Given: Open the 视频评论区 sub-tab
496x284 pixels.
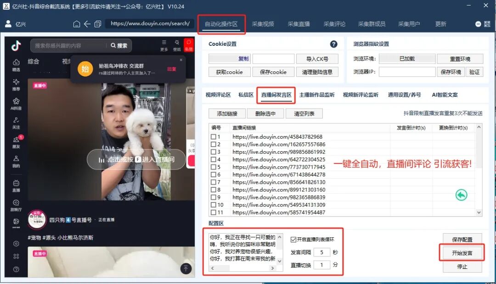Looking at the screenshot, I should [x=218, y=95].
